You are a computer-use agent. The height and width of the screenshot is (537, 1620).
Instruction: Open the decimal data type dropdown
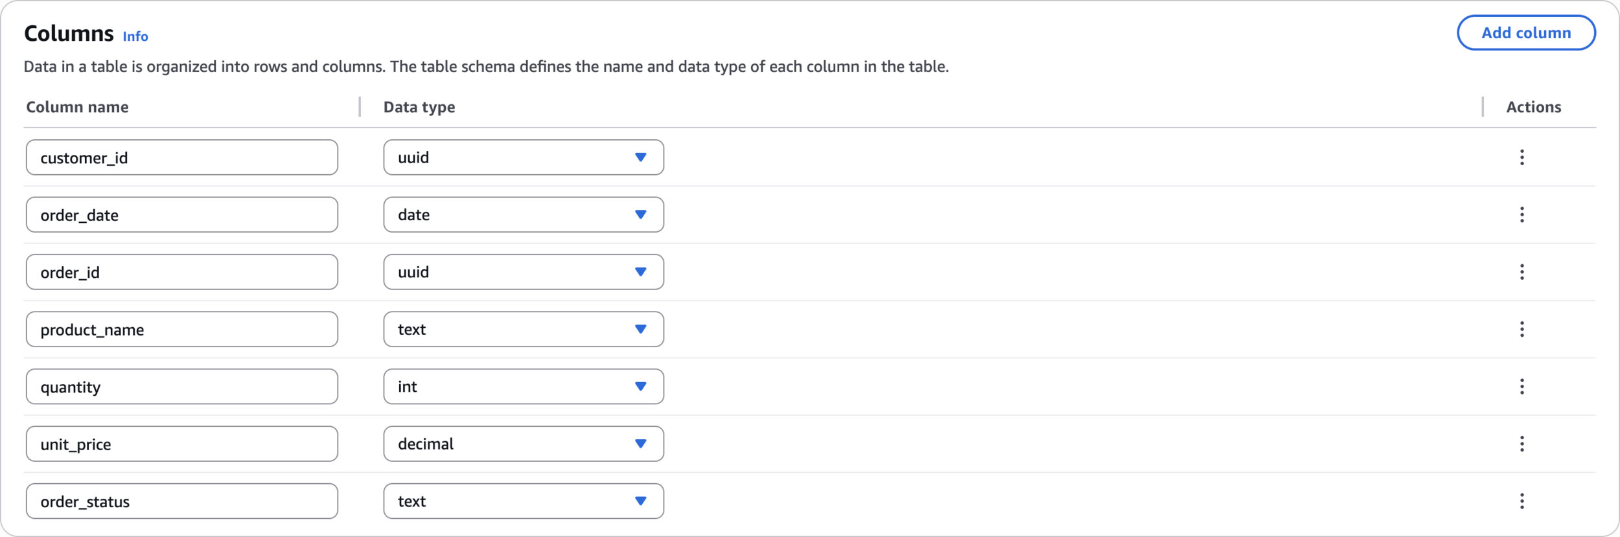point(523,444)
